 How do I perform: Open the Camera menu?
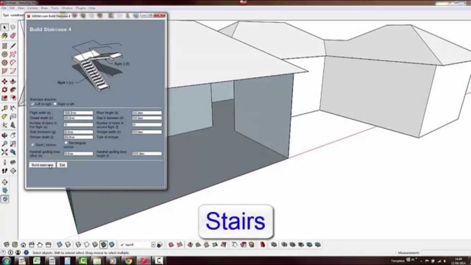(x=32, y=8)
